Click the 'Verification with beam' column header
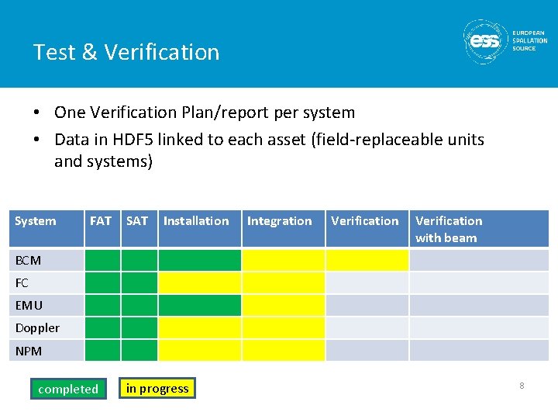 point(479,228)
